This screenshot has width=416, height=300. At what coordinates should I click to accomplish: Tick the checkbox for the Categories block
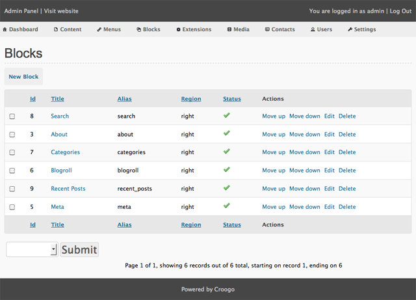point(12,152)
